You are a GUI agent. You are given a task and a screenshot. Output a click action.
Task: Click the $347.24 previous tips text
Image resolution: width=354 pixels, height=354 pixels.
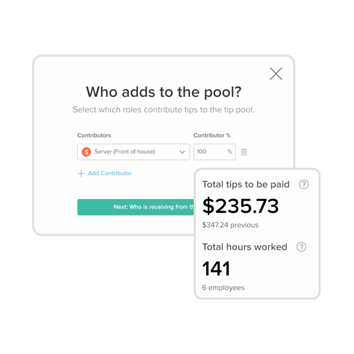[x=230, y=225]
